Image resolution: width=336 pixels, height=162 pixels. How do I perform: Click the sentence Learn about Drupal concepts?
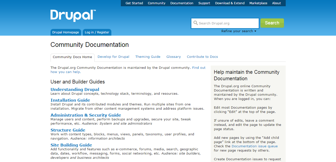(114, 94)
